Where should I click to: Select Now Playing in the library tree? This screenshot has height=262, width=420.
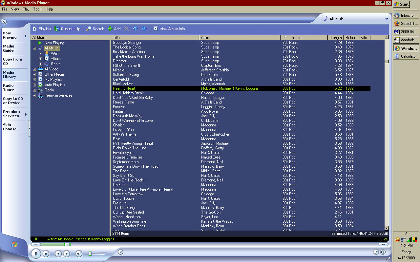[x=54, y=43]
